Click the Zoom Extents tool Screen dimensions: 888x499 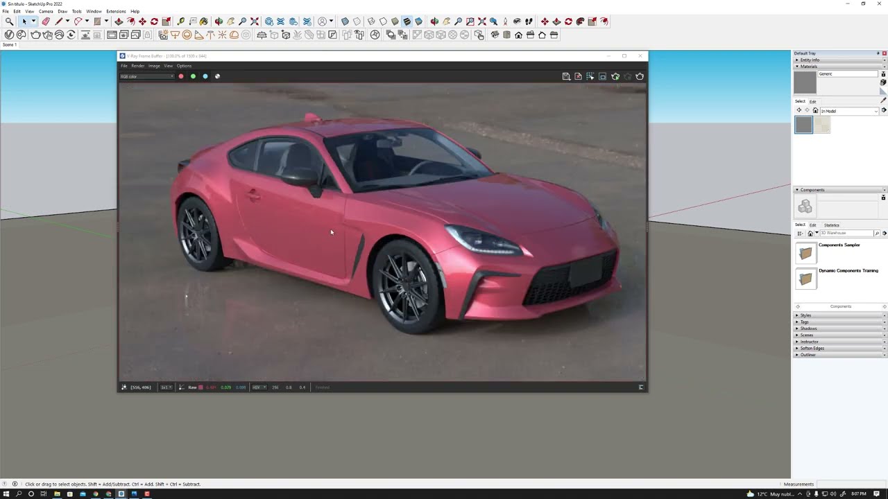coord(255,21)
